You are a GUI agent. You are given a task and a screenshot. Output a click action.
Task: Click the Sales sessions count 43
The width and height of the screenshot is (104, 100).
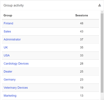[82, 31]
